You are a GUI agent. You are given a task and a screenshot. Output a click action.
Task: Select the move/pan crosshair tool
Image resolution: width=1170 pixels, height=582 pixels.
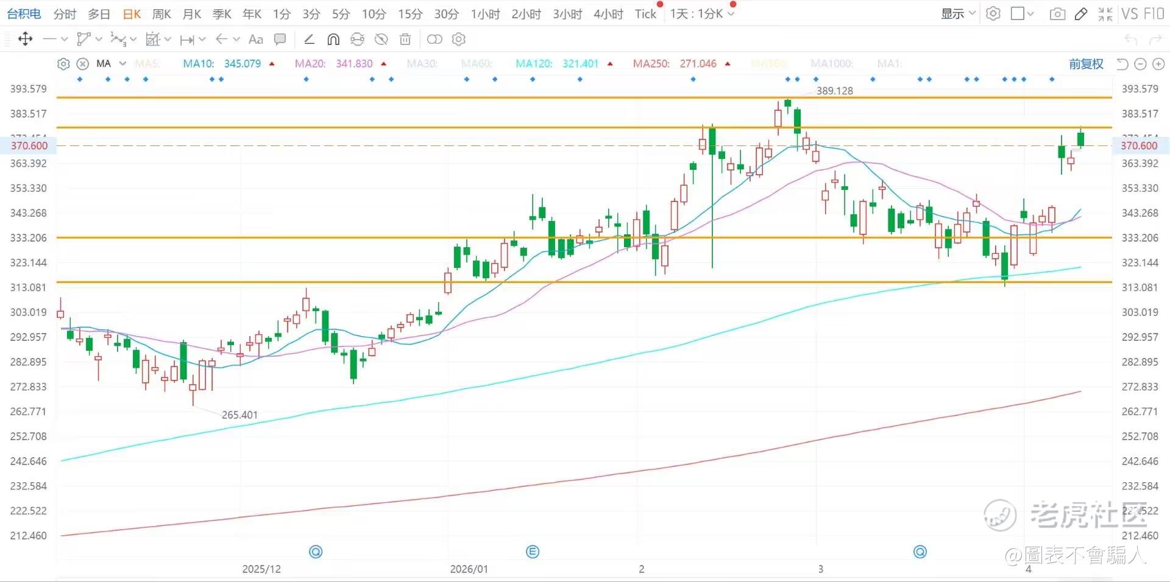pos(25,40)
